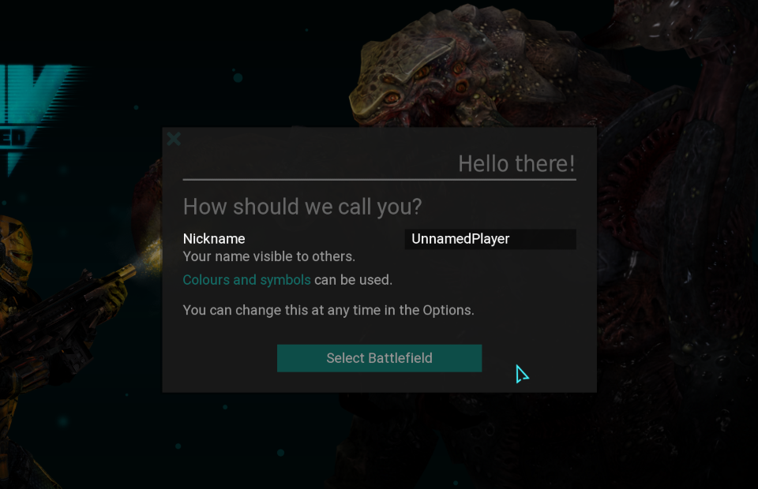This screenshot has width=758, height=489.
Task: Click the can be used text
Action: tap(353, 280)
